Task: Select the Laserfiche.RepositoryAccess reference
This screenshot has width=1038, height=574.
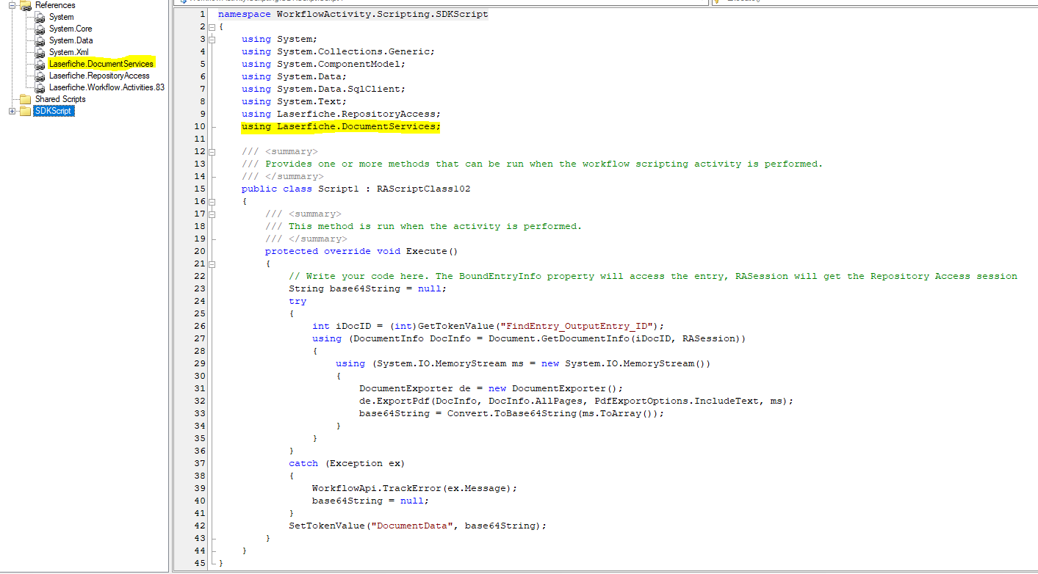Action: pos(99,76)
